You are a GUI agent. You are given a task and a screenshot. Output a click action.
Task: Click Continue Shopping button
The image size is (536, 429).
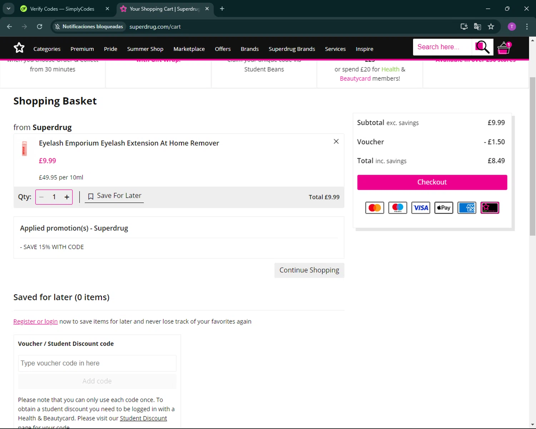click(x=309, y=270)
